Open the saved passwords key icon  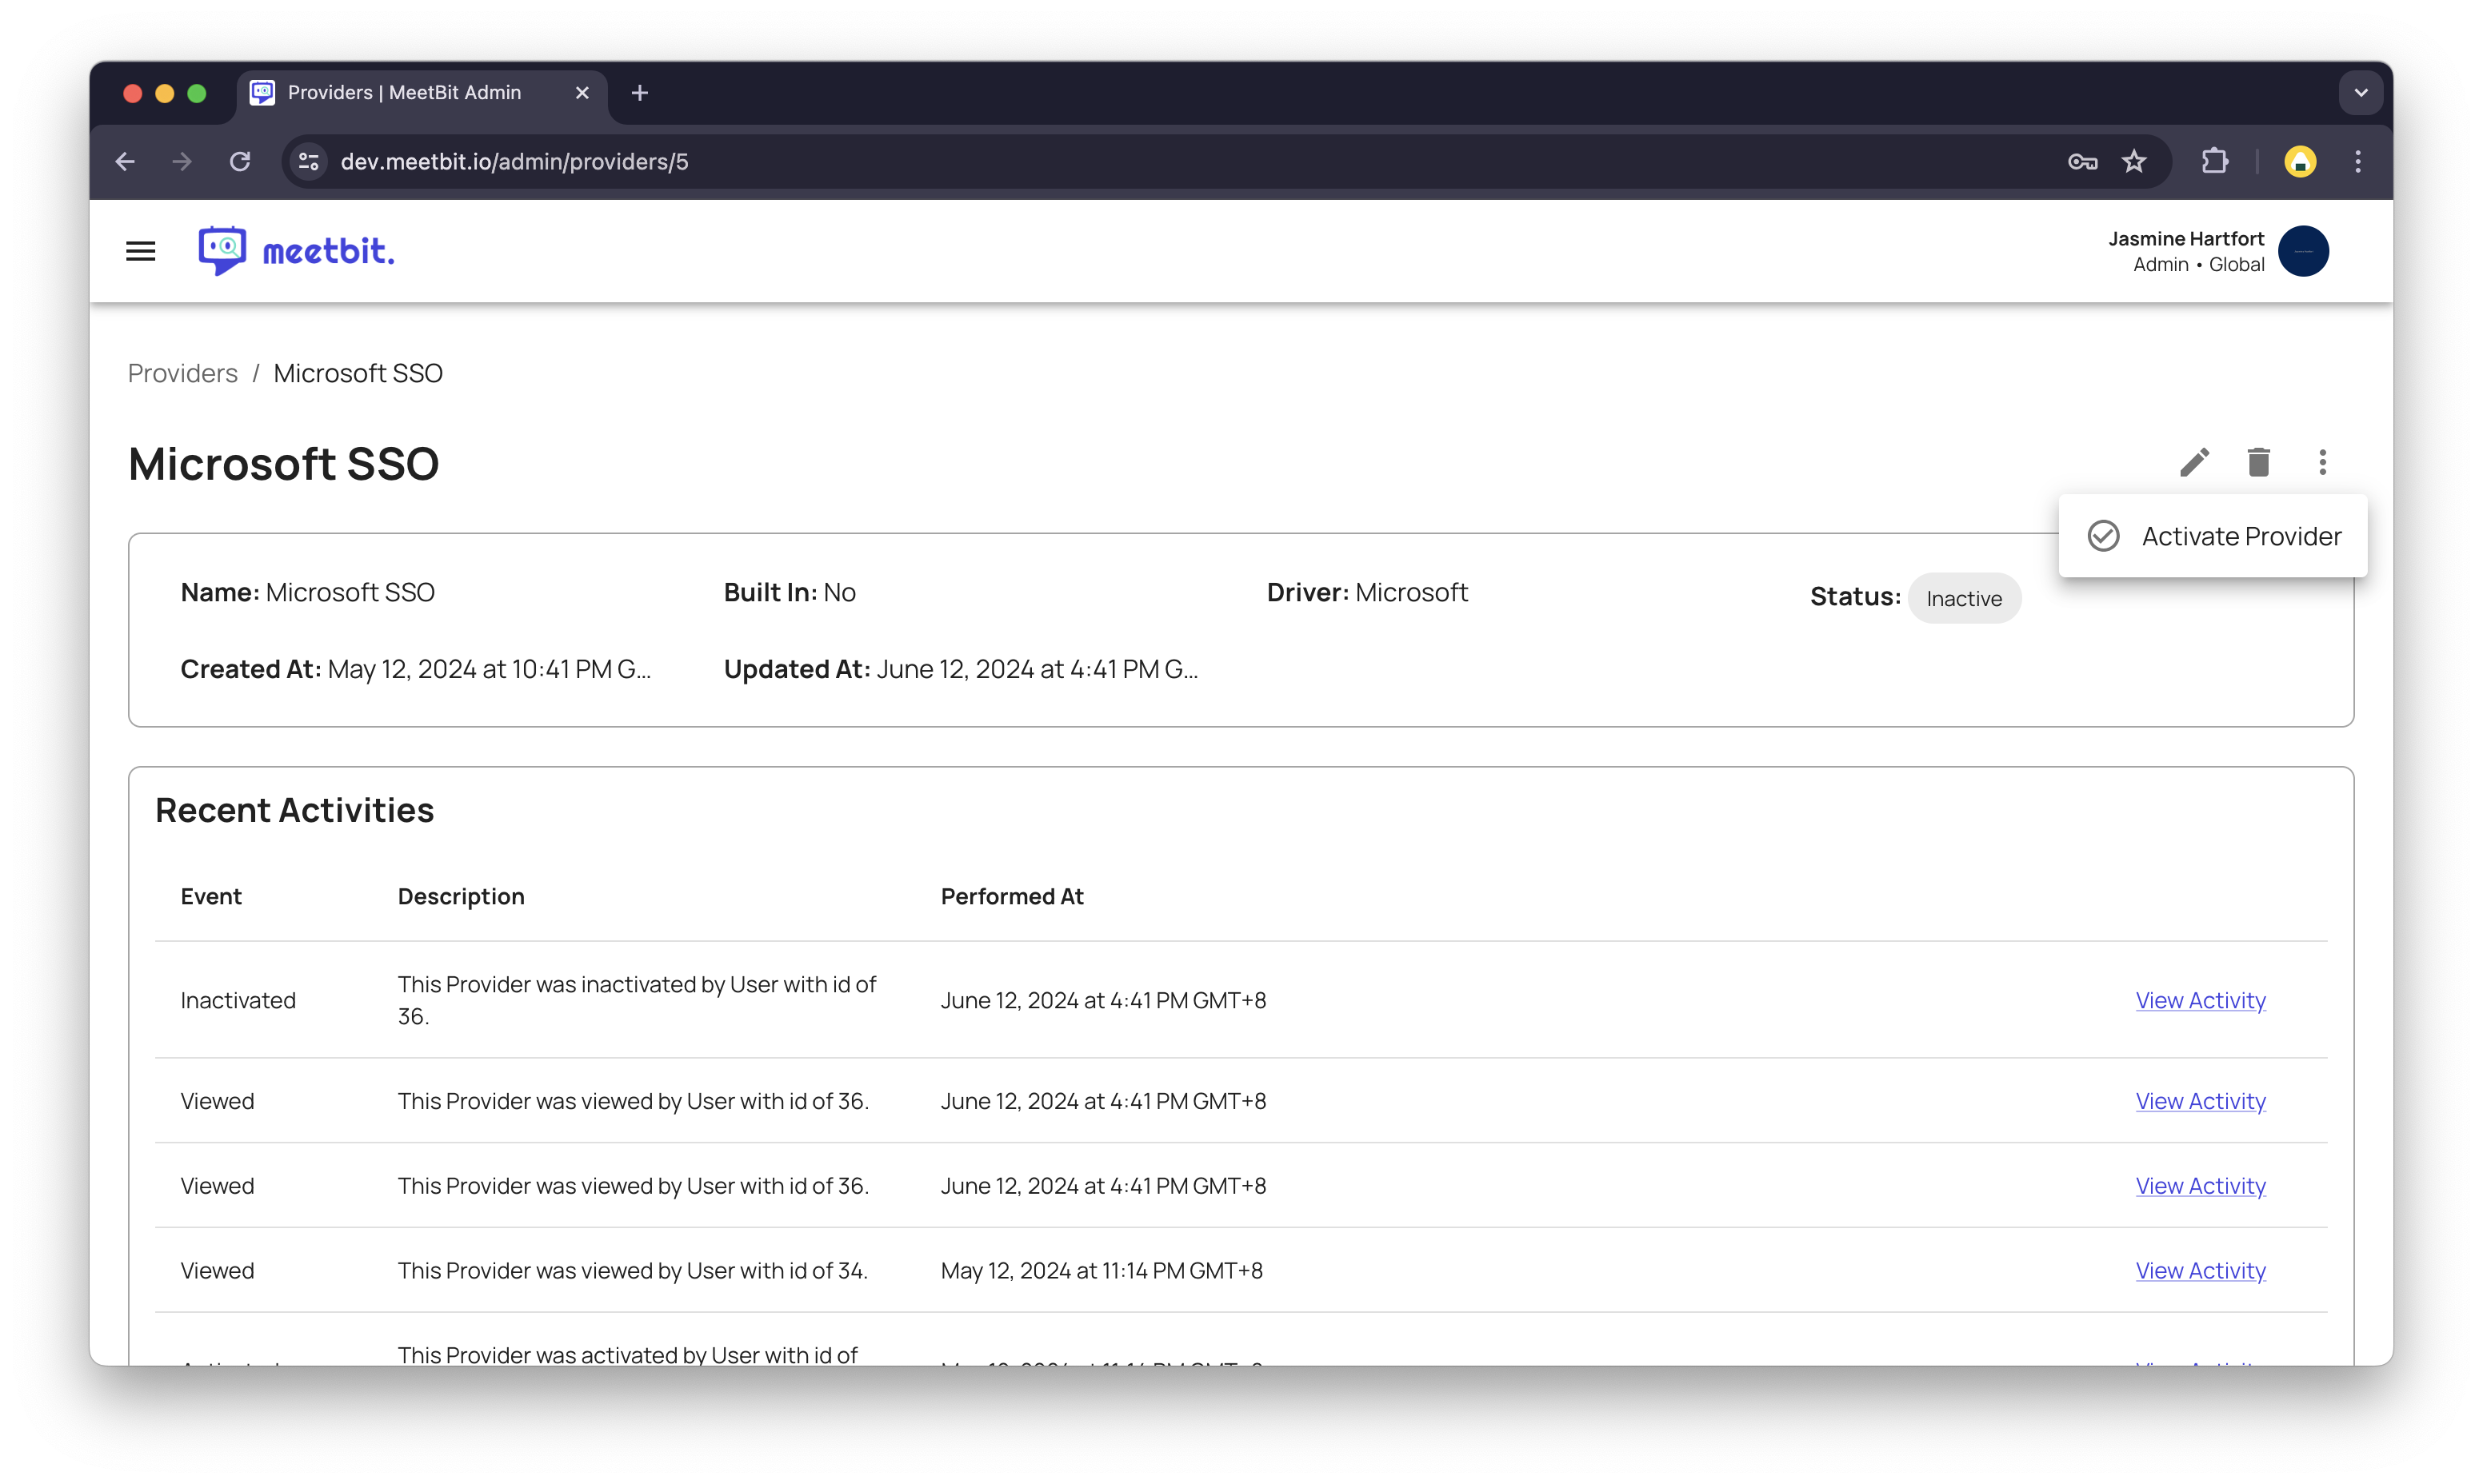click(x=2082, y=162)
